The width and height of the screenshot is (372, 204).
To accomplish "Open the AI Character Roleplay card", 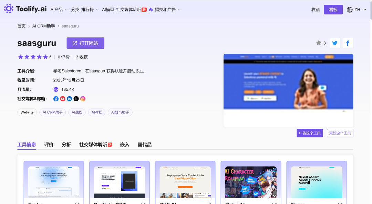I will click(x=251, y=182).
